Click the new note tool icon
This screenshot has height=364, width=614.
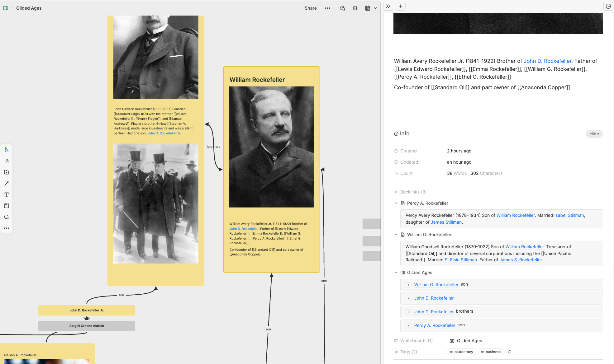(7, 161)
